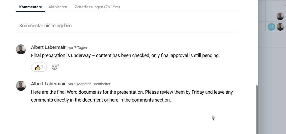Click the thumbs-up reaction with count 1
Image resolution: width=286 pixels, height=134 pixels.
39,67
